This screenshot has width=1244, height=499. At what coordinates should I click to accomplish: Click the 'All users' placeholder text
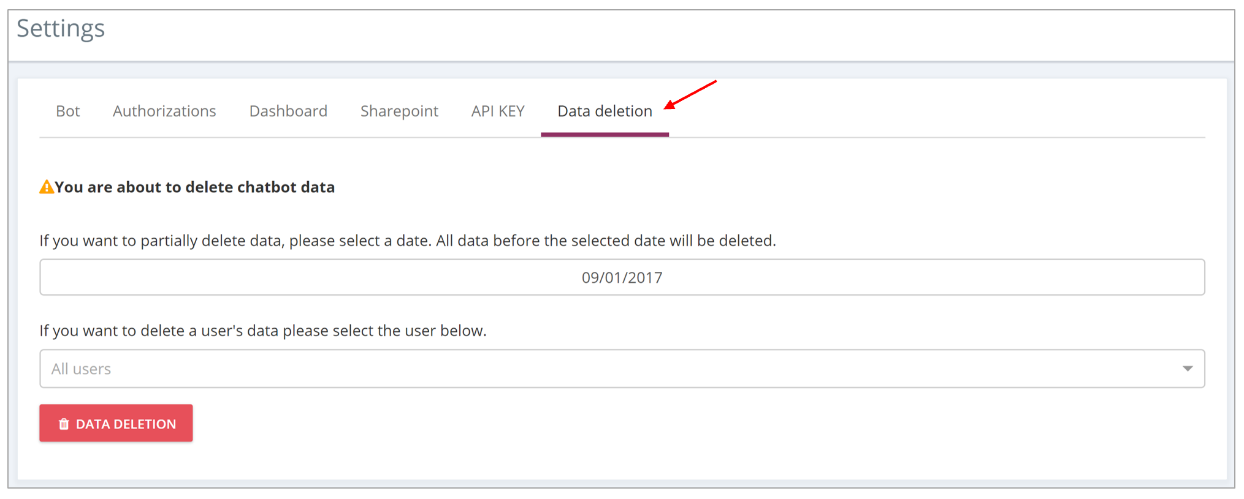coord(81,369)
